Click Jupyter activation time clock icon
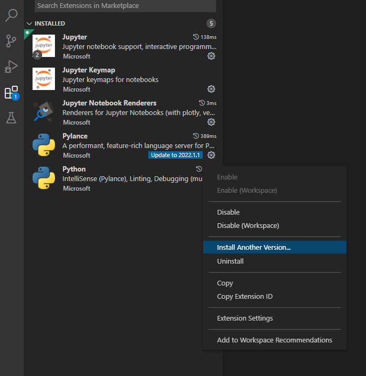This screenshot has height=376, width=366. coord(196,37)
